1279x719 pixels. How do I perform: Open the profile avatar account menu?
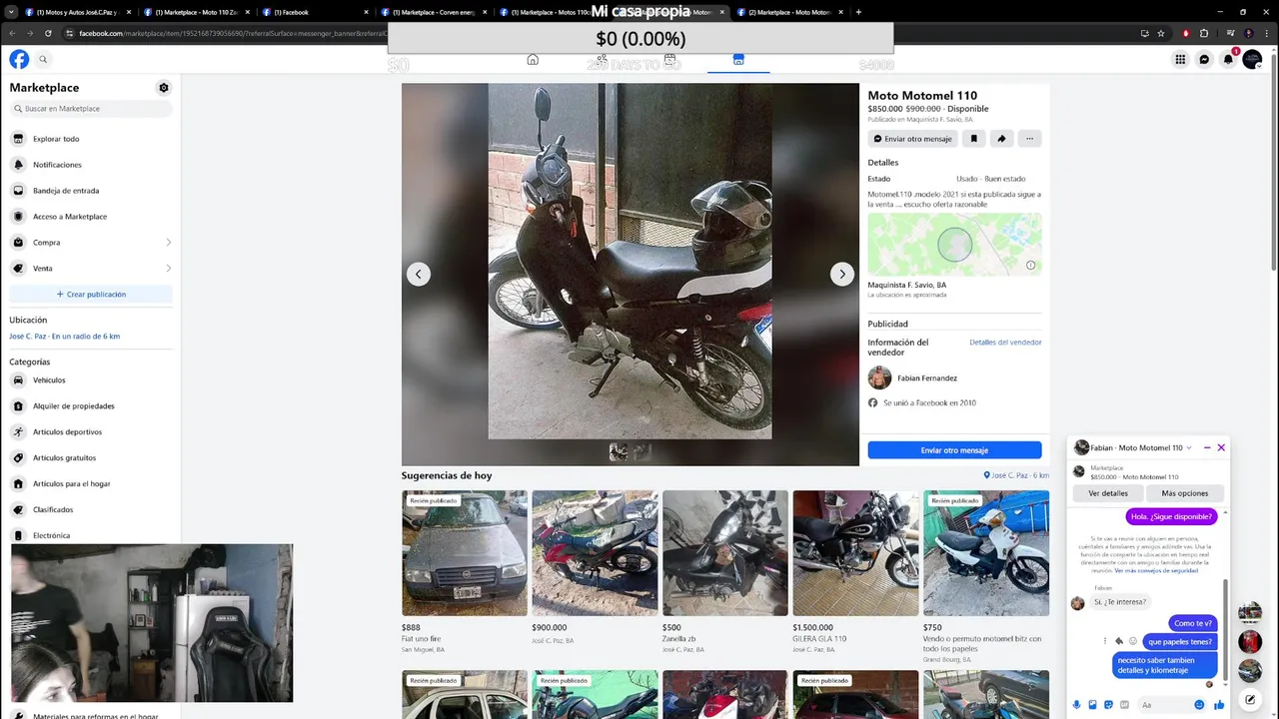click(1252, 60)
